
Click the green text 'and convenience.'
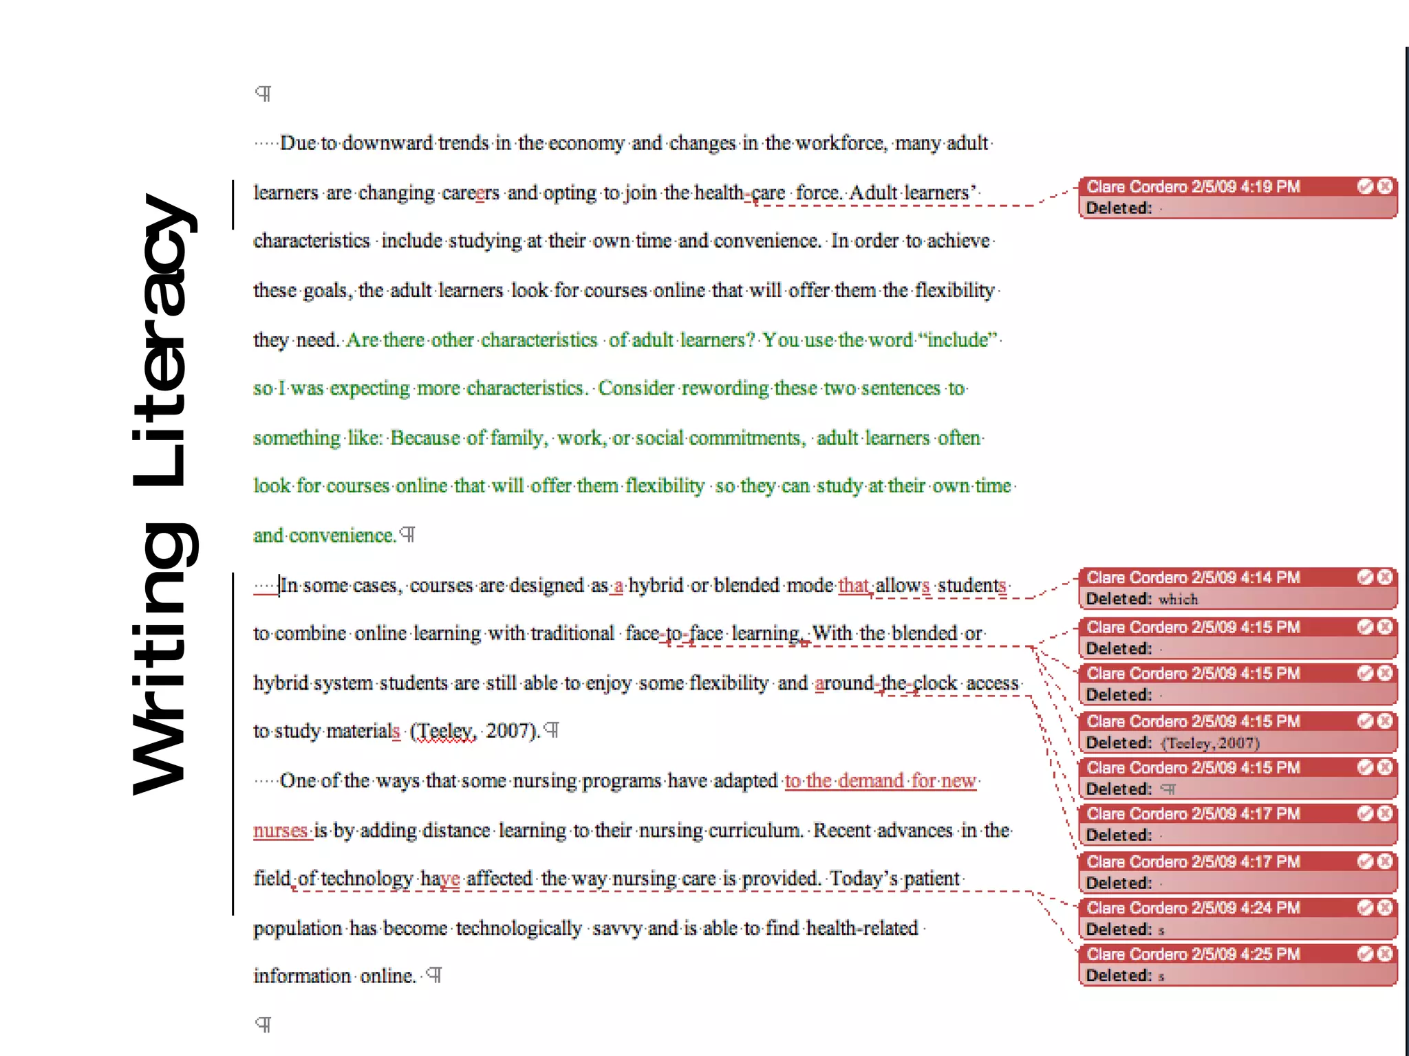click(325, 536)
